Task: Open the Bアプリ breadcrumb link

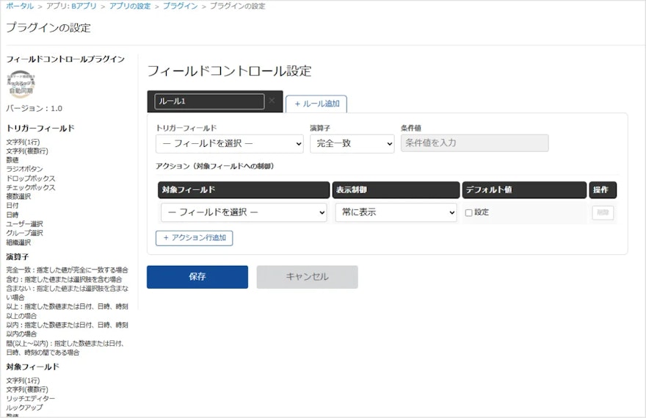Action: pyautogui.click(x=84, y=6)
